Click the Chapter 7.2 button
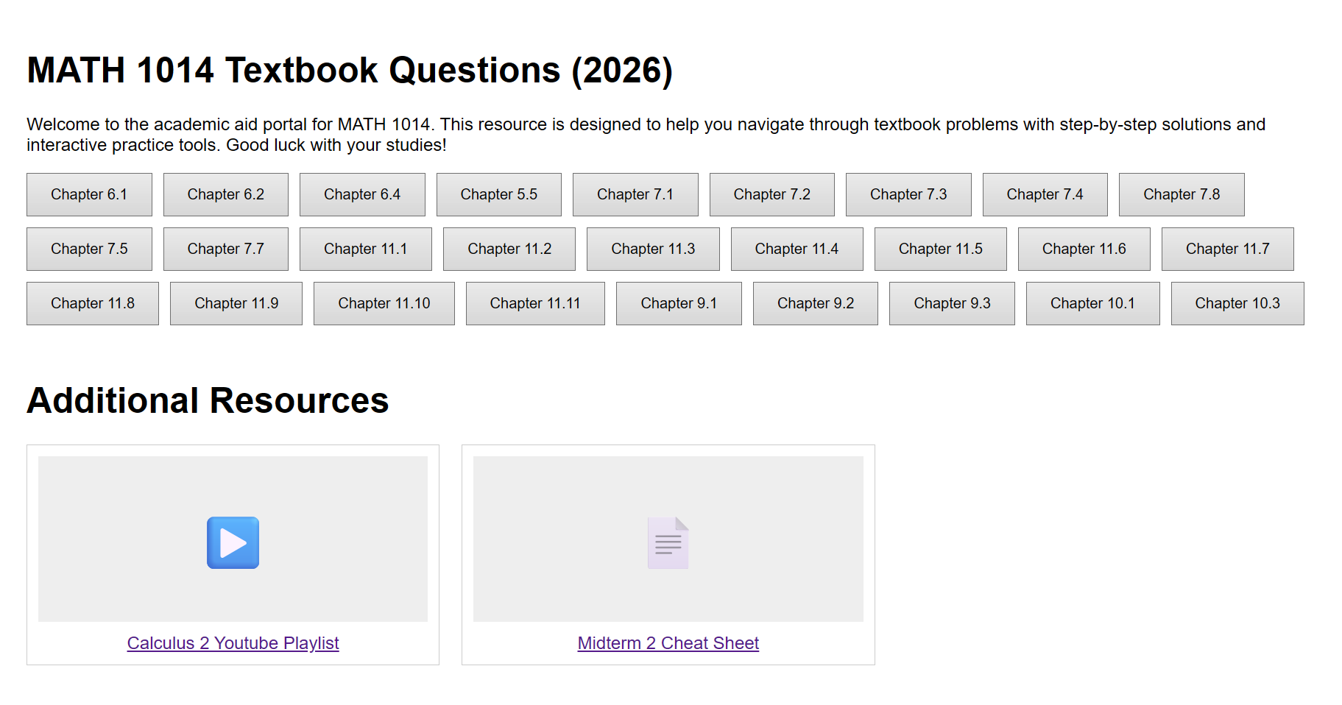 click(x=771, y=194)
